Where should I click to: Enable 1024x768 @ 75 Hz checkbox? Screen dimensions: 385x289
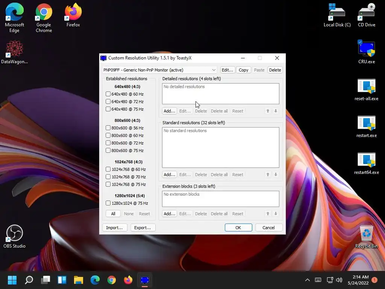click(108, 184)
